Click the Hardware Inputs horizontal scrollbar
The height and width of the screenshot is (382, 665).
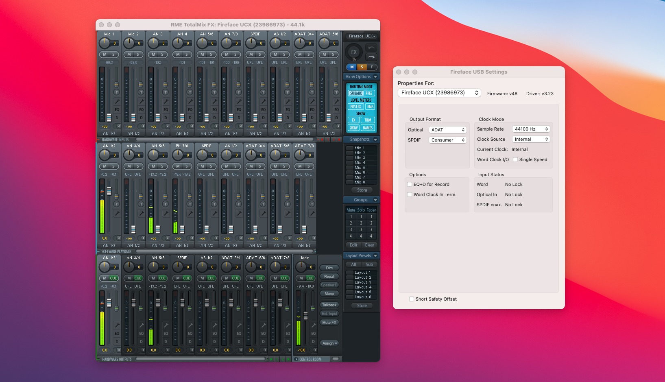(224, 140)
